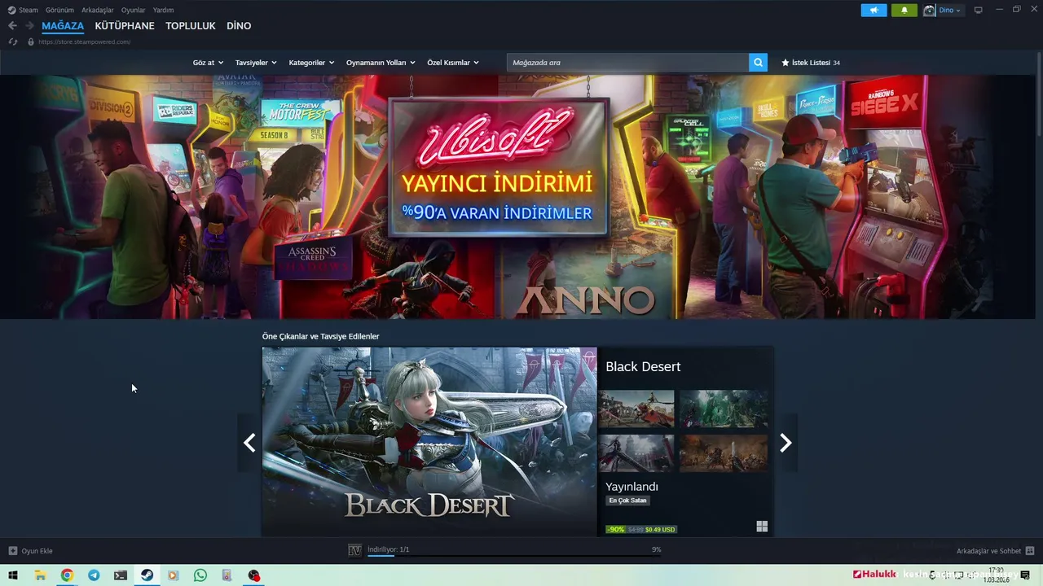
Task: Select bottom-left Black Desert screenshot thumbnail
Action: click(x=636, y=453)
